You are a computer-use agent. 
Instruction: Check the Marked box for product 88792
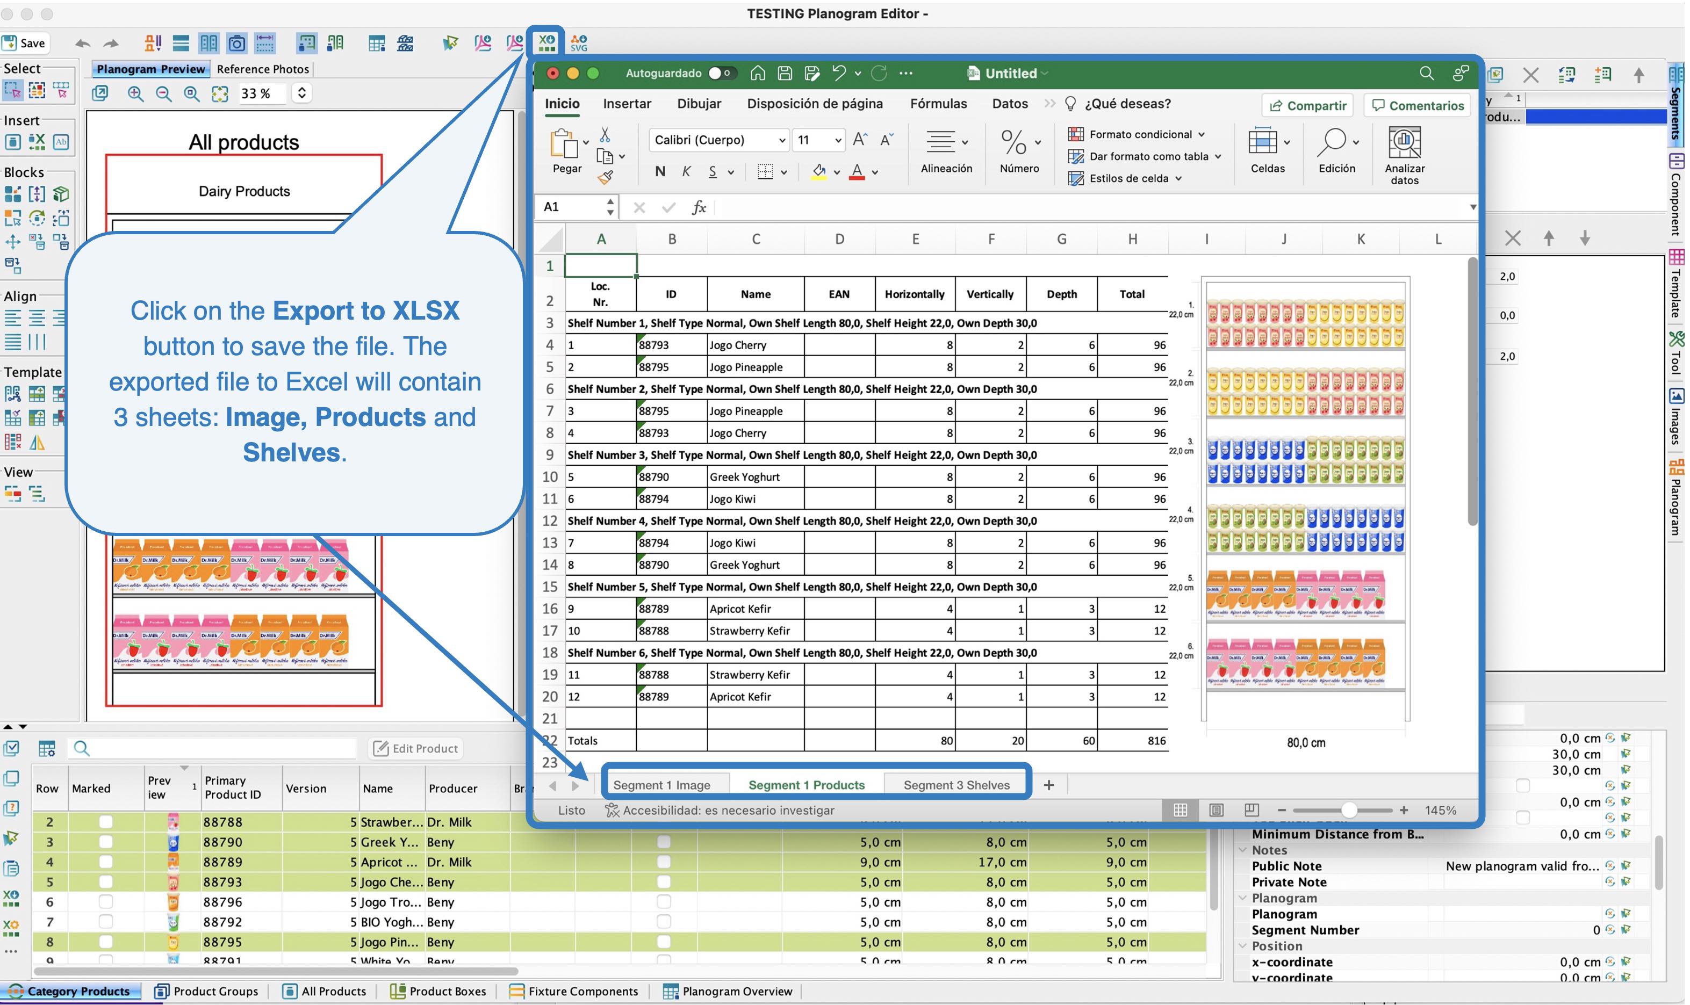point(106,922)
